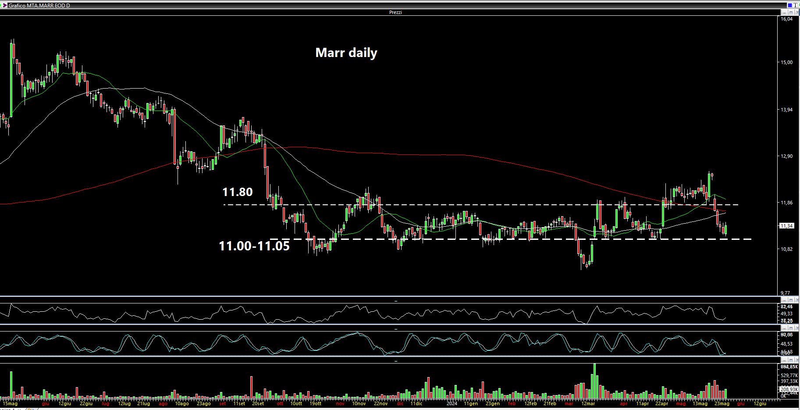Click the 10nov date label

359,403
